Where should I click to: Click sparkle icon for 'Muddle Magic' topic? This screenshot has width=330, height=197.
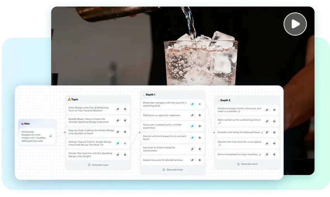pyautogui.click(x=125, y=121)
